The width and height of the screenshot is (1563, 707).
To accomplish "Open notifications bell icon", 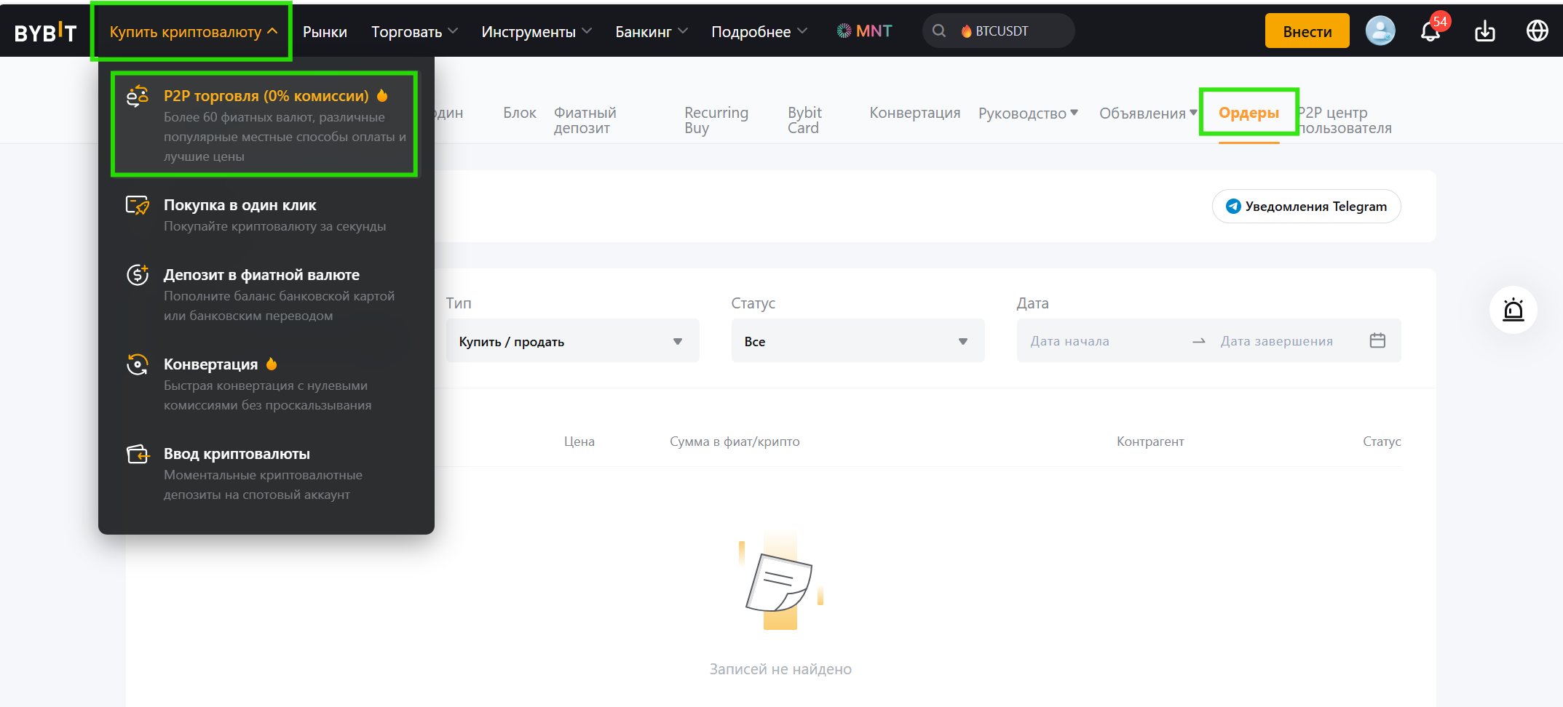I will (x=1430, y=32).
